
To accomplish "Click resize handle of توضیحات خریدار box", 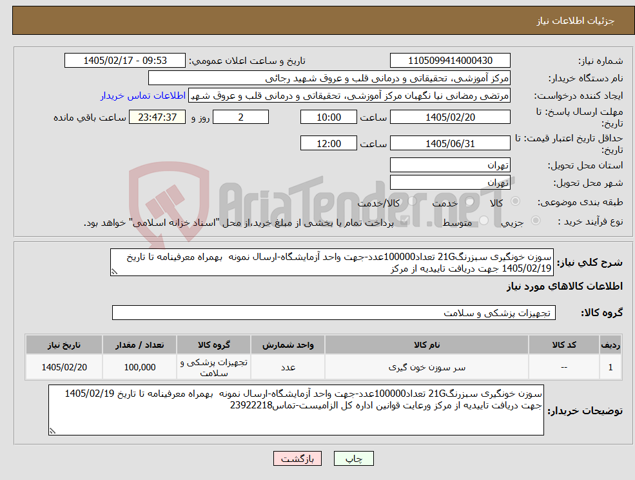I will pos(52,432).
